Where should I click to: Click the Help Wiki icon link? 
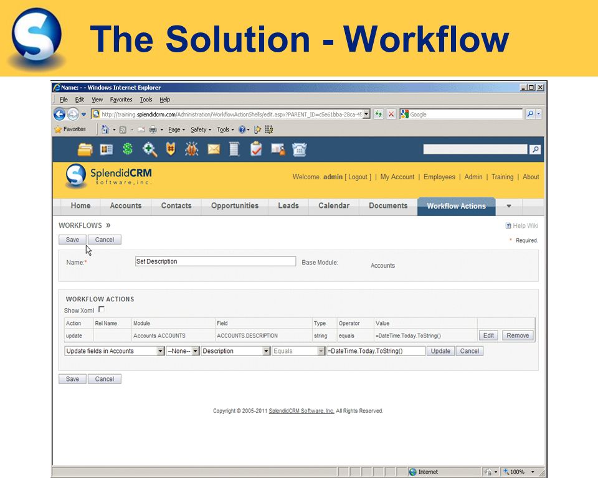click(x=508, y=226)
